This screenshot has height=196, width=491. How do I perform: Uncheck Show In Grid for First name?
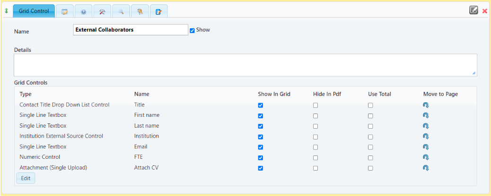(261, 116)
